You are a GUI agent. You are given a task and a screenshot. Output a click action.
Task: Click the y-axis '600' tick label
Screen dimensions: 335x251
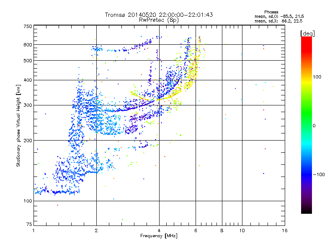(x=28, y=45)
